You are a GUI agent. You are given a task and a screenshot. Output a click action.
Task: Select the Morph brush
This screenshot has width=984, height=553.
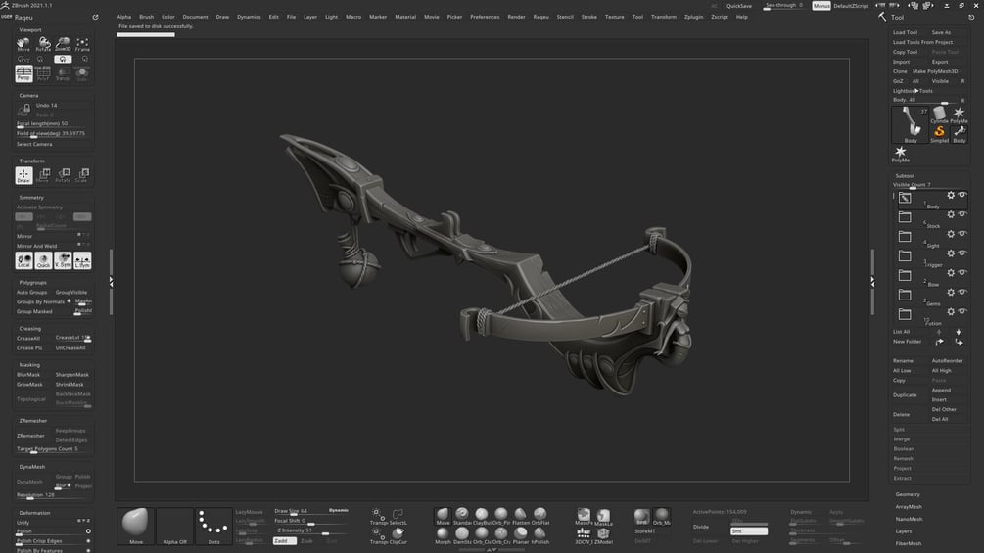pyautogui.click(x=443, y=535)
